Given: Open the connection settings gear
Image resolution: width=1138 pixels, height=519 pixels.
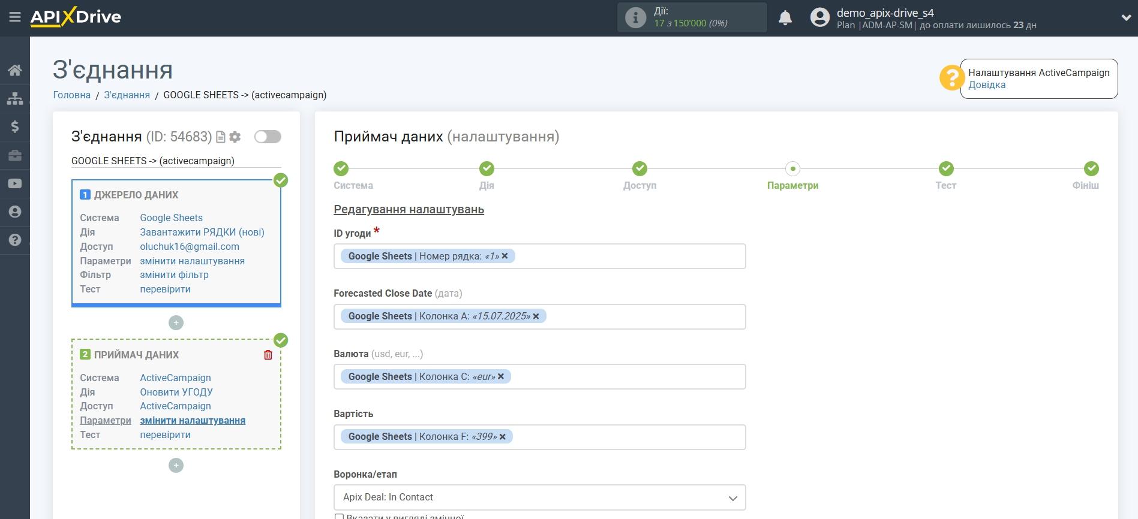Looking at the screenshot, I should [x=235, y=137].
